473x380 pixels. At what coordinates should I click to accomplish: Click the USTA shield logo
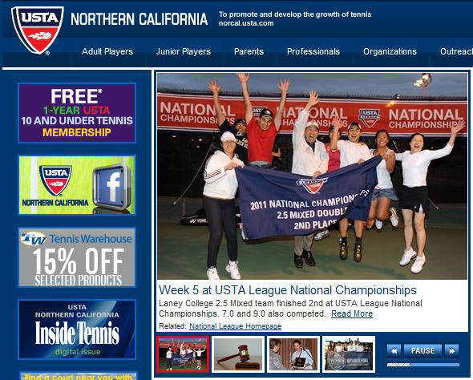pyautogui.click(x=38, y=30)
